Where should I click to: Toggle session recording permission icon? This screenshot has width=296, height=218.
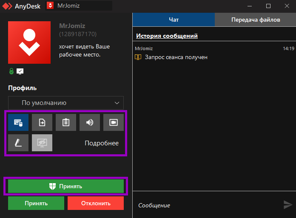(114, 122)
